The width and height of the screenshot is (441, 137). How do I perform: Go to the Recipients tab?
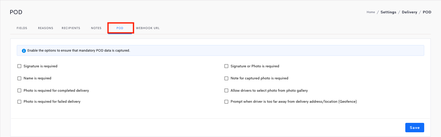71,28
